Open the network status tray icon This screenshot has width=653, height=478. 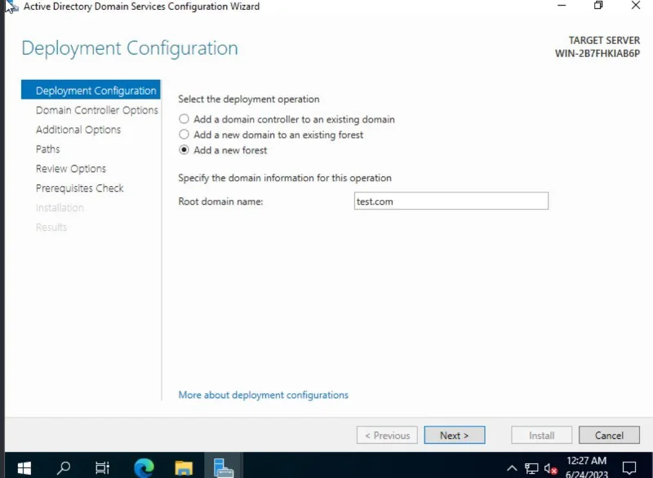[x=531, y=468]
